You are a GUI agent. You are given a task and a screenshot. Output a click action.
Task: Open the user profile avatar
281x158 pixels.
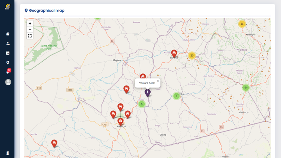(x=8, y=82)
